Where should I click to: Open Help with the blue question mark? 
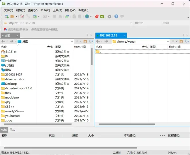pos(116,16)
